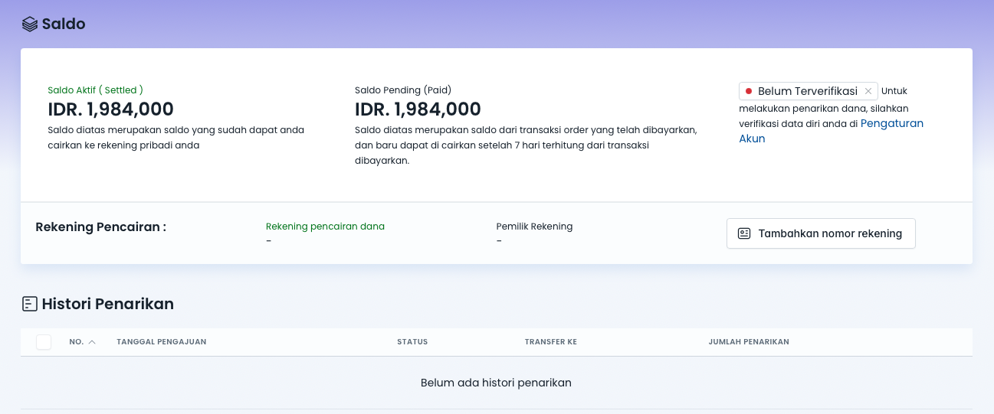994x414 pixels.
Task: Click the Jumlah Penarikan column header
Action: pos(748,342)
